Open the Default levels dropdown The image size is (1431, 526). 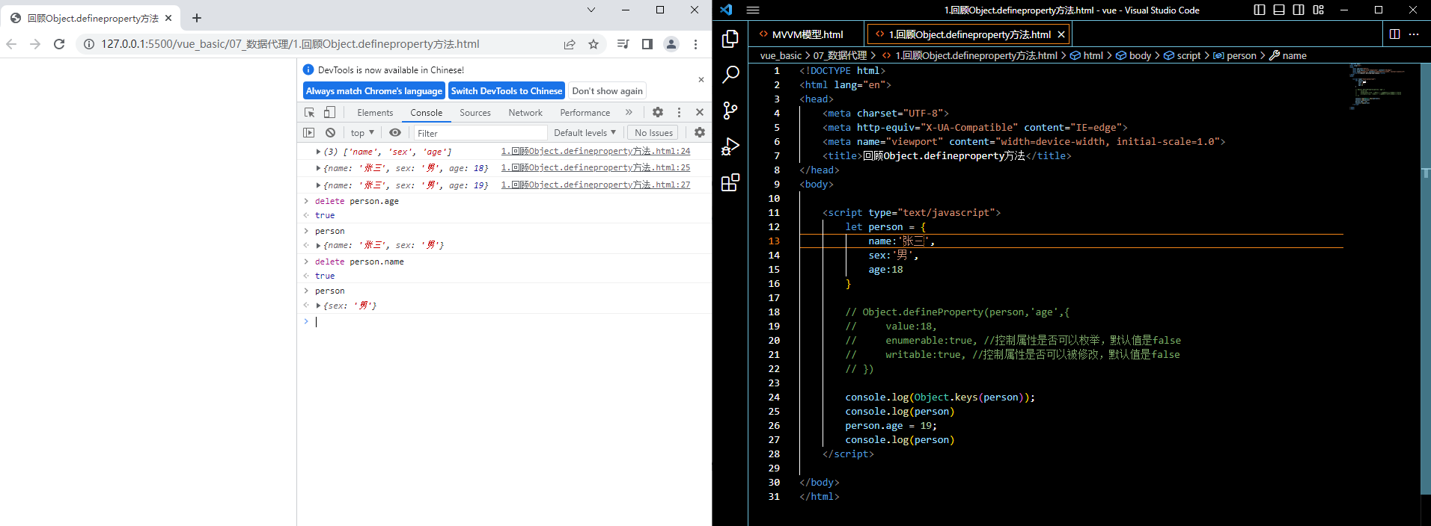click(585, 132)
